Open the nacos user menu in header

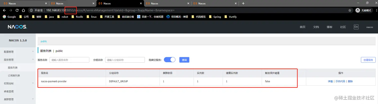370,27
